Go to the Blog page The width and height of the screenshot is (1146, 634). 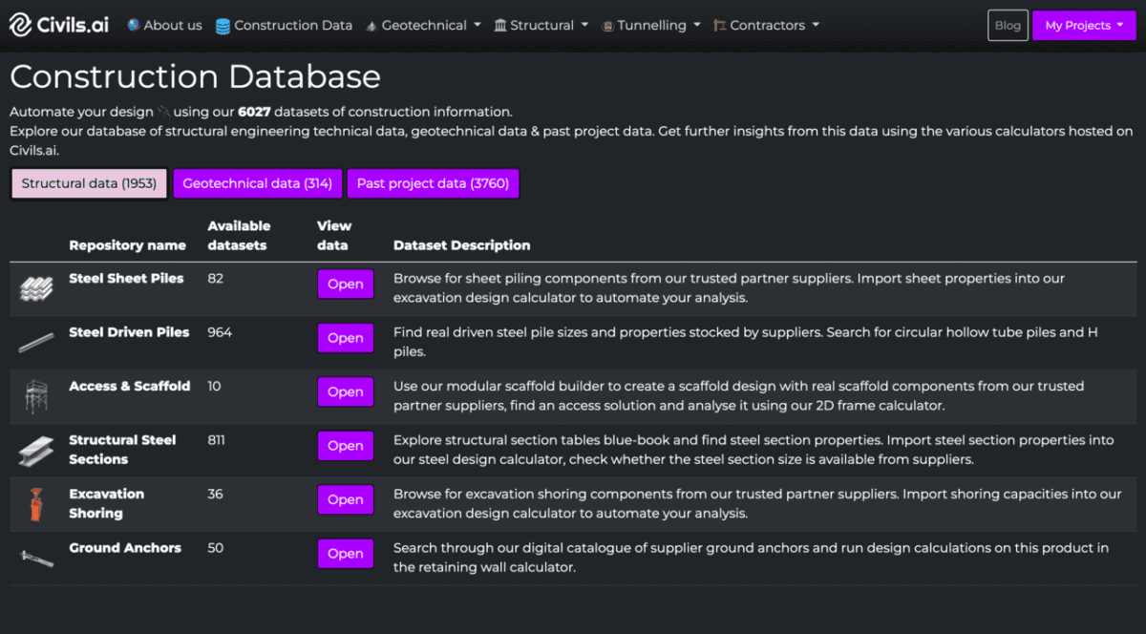[x=1008, y=26]
